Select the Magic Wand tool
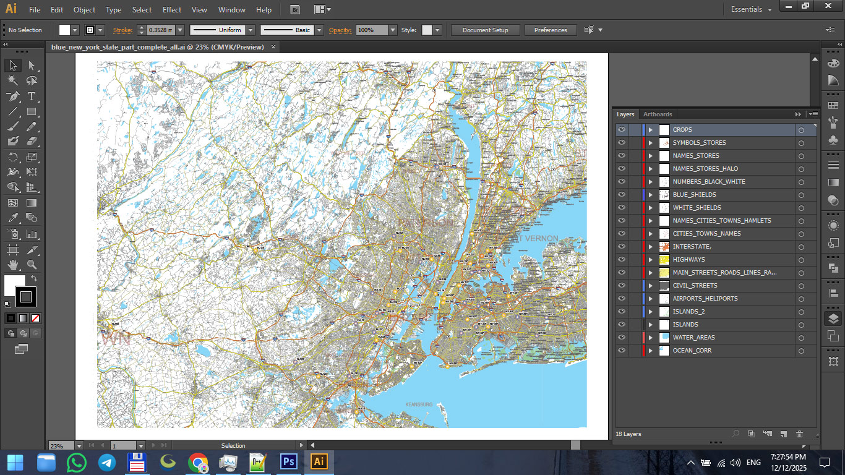This screenshot has width=845, height=475. point(12,81)
